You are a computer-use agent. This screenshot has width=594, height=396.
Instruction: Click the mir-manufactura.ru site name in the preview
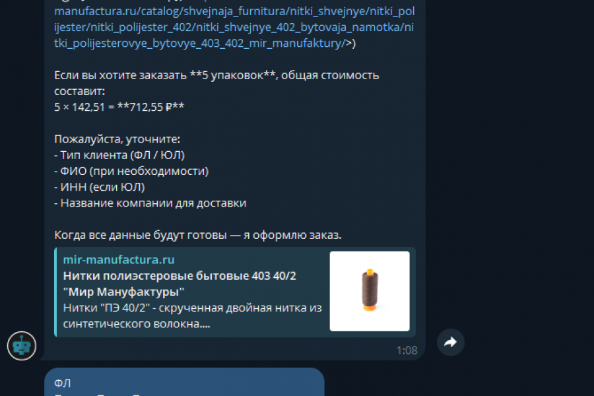click(119, 259)
